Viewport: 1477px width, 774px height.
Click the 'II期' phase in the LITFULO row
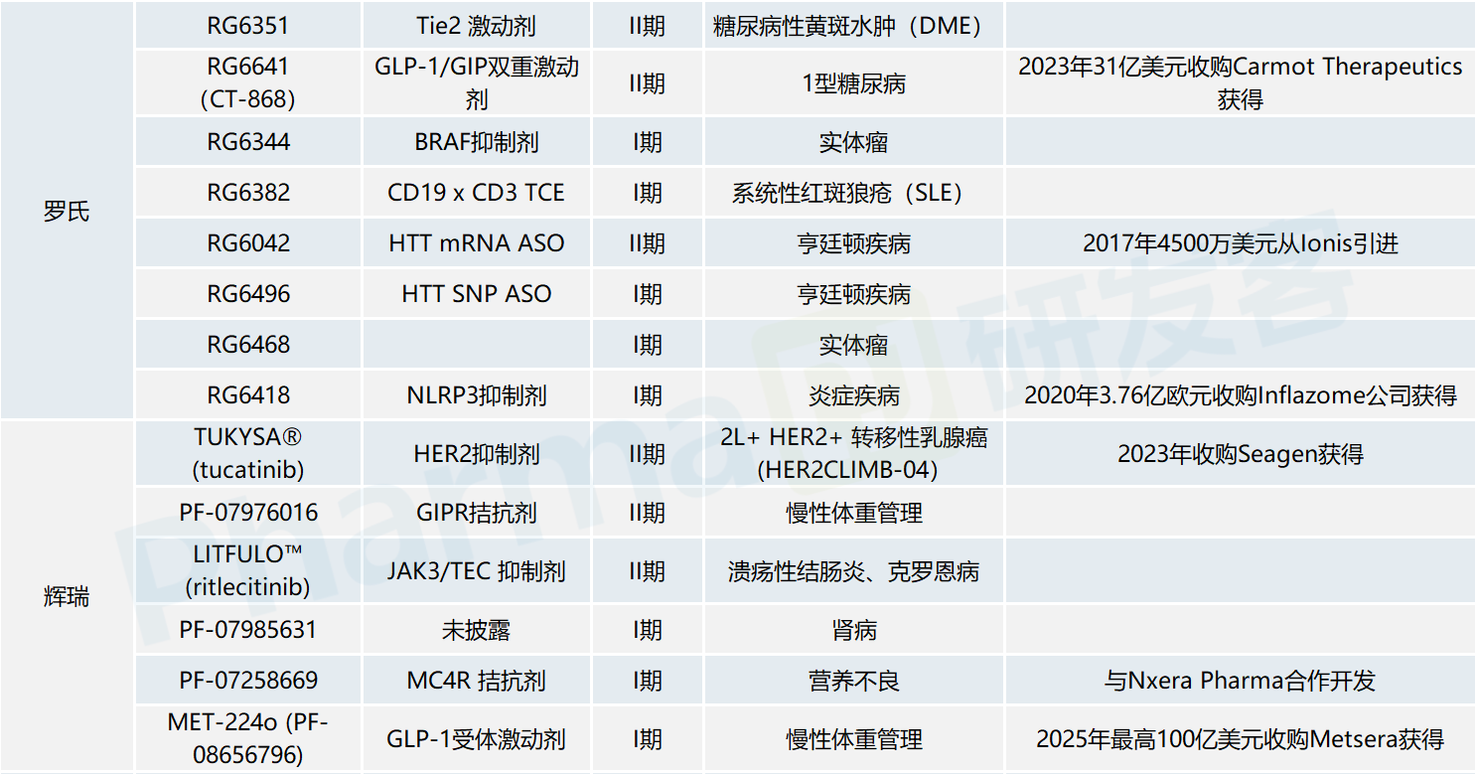click(648, 571)
